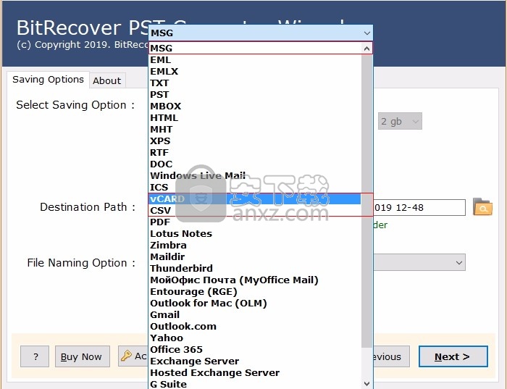Viewport: 507px width, 389px height.
Task: Choose Maildir saving option
Action: (x=255, y=256)
